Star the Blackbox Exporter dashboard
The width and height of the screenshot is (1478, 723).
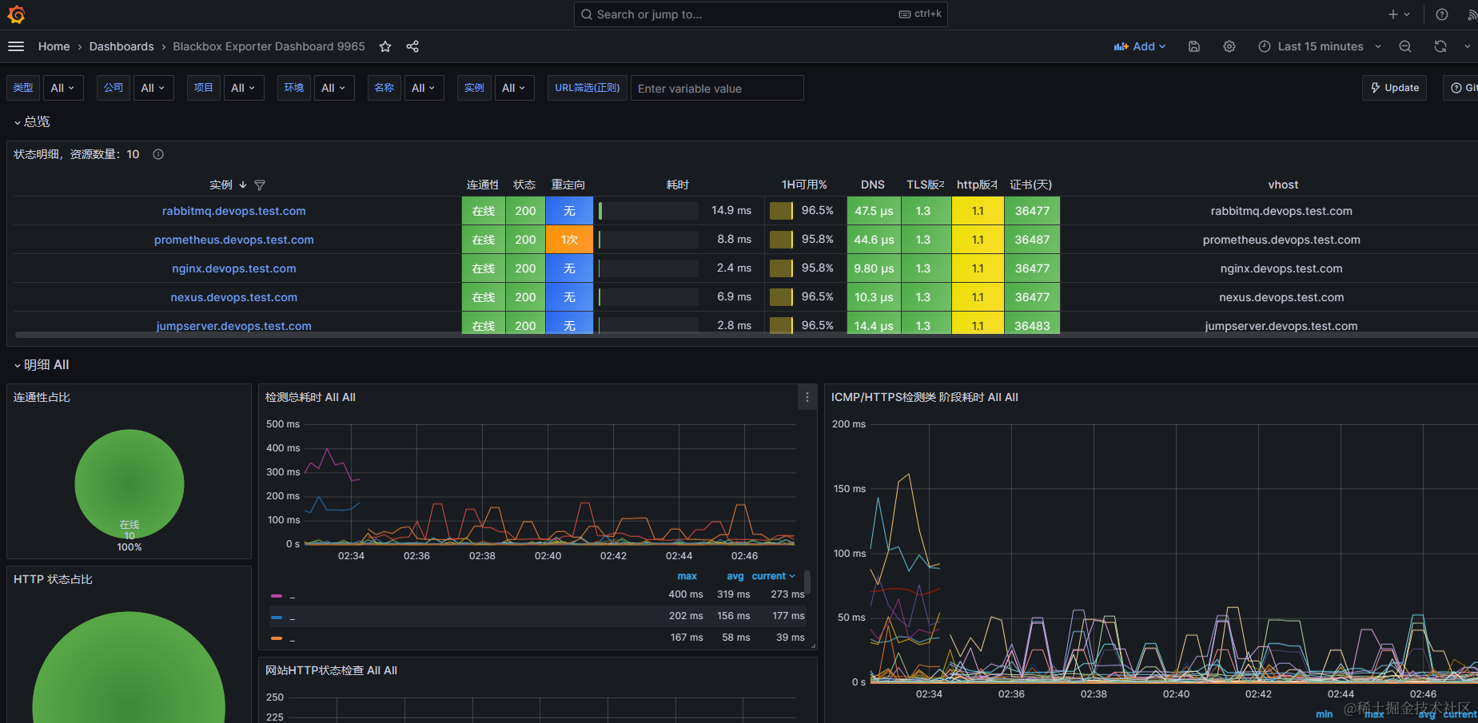[385, 46]
